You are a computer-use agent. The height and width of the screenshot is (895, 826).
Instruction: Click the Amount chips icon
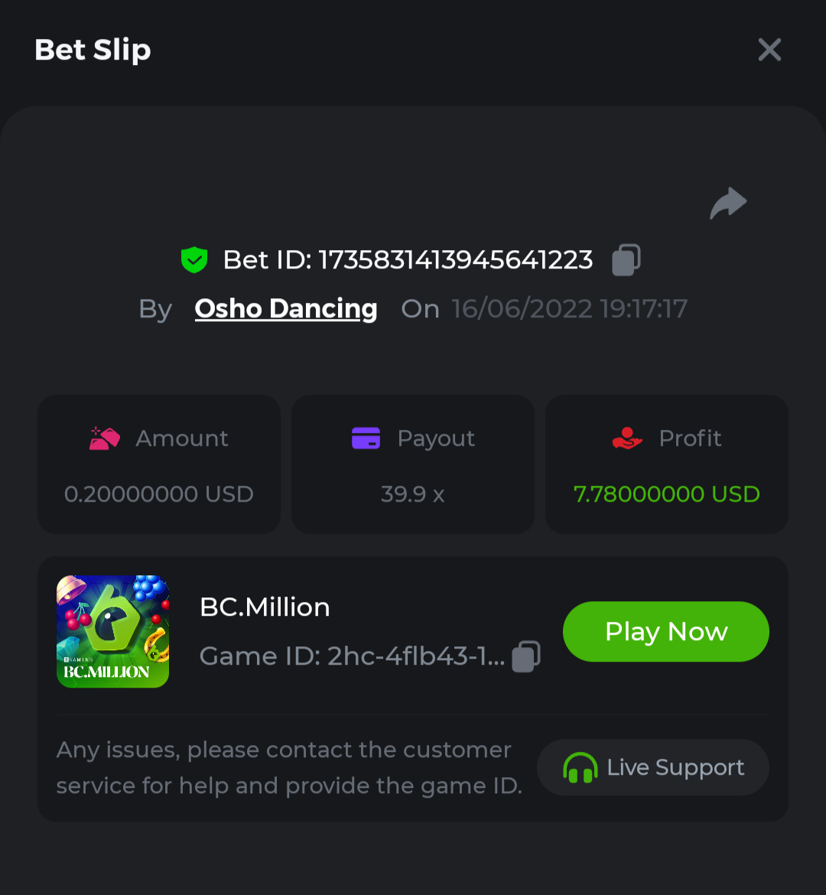pyautogui.click(x=105, y=438)
